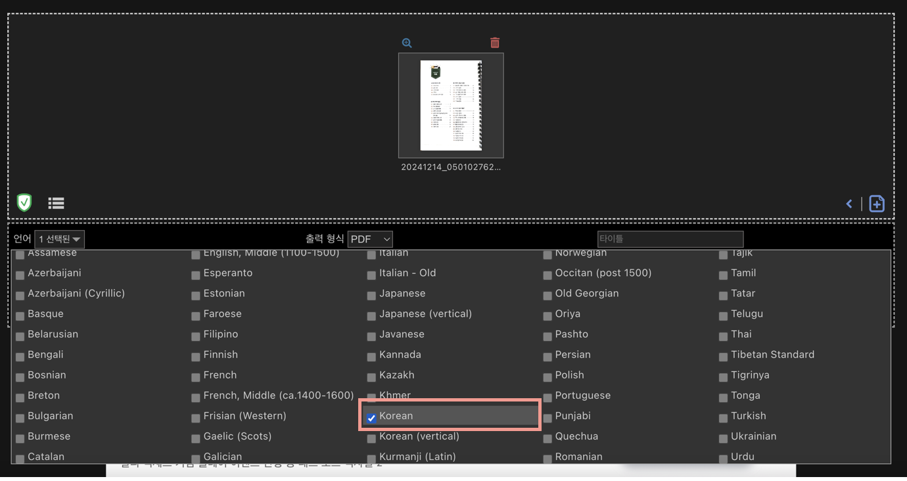Click the Punjabi language label
The image size is (907, 481).
pyautogui.click(x=573, y=415)
